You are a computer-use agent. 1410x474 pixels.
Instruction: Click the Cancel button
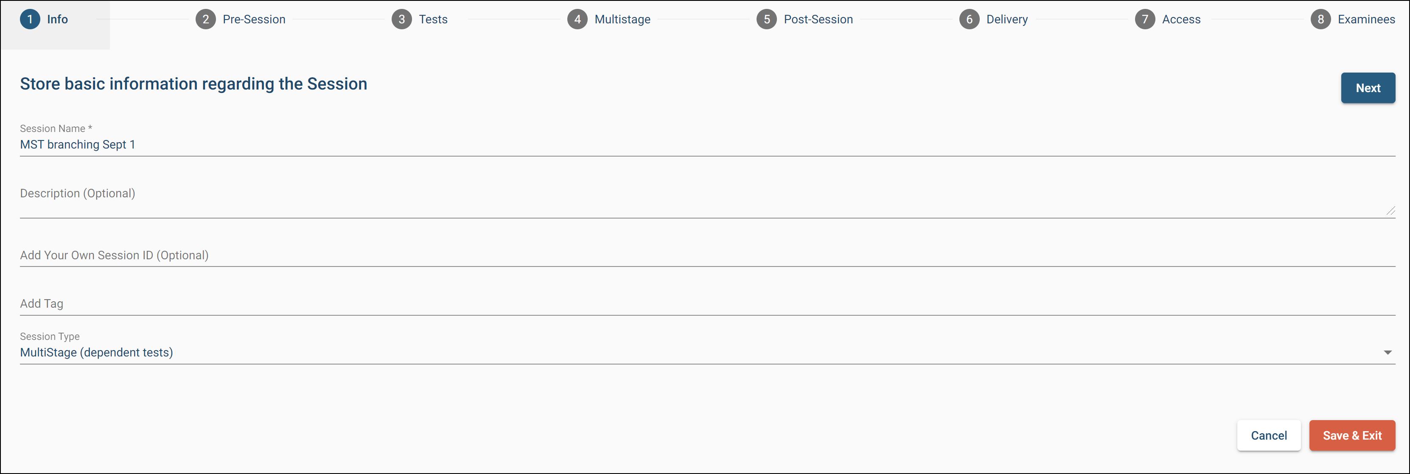pyautogui.click(x=1268, y=436)
